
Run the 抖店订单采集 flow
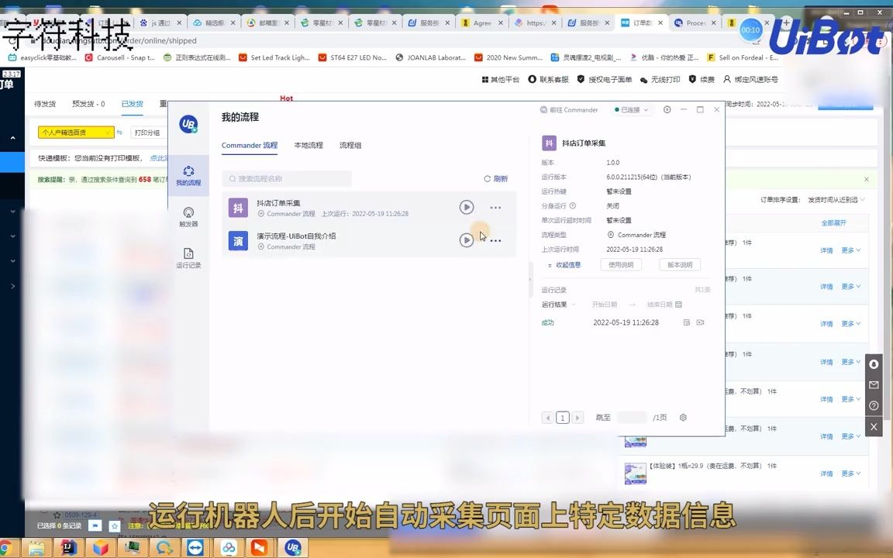(x=466, y=207)
